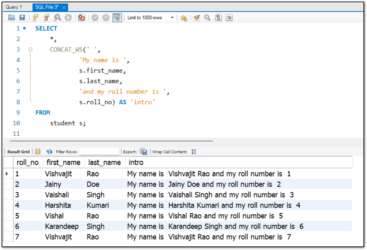The height and width of the screenshot is (250, 367).
Task: Toggle the row limit enforcement button
Action: pyautogui.click(x=117, y=17)
